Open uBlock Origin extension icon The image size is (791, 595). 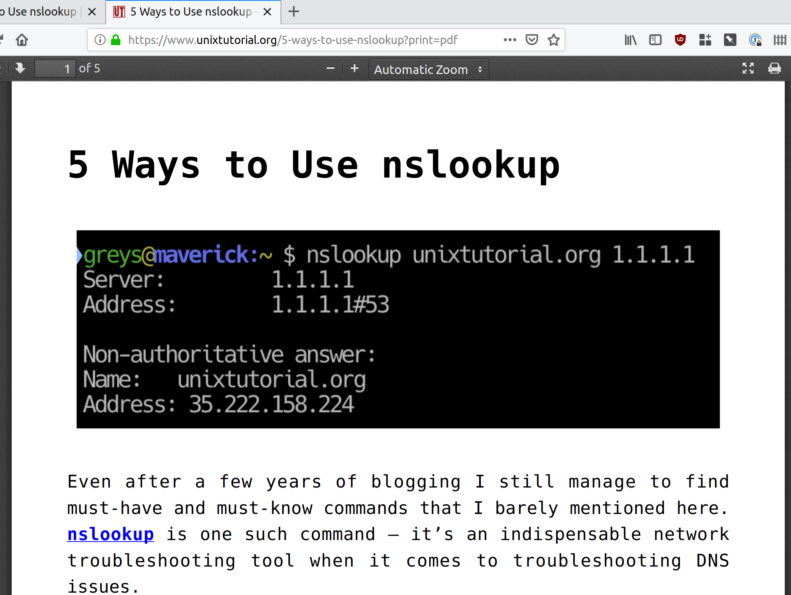pos(680,40)
